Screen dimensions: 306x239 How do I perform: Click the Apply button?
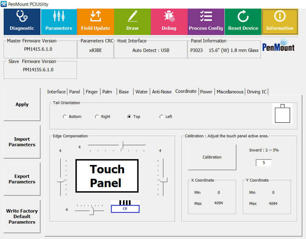pos(22,104)
